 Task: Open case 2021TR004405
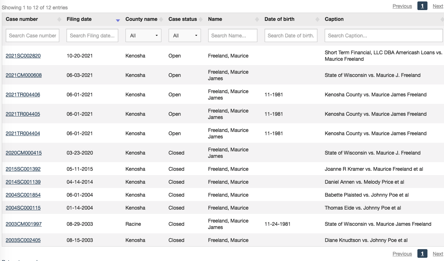23,114
